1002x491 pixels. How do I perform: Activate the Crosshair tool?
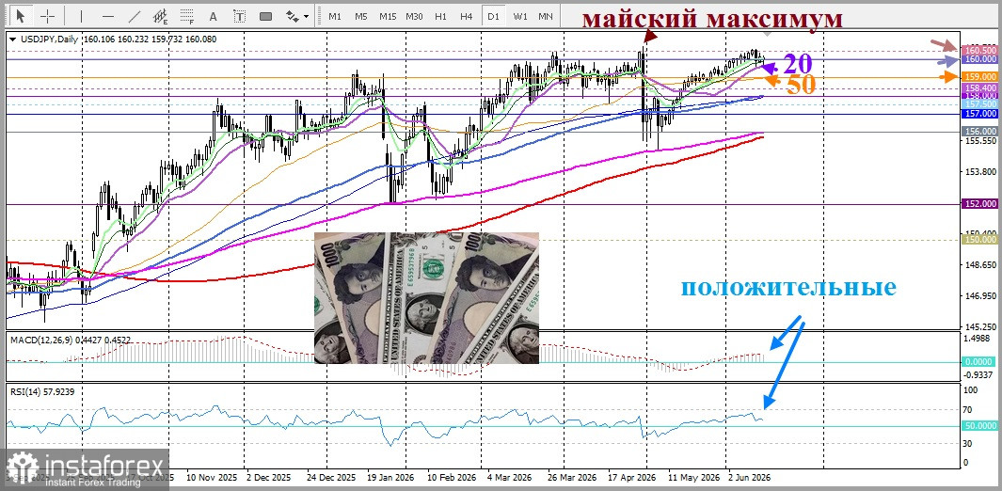48,16
